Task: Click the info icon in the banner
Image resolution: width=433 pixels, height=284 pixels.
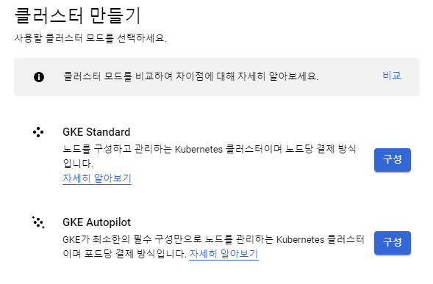Action: (x=39, y=77)
